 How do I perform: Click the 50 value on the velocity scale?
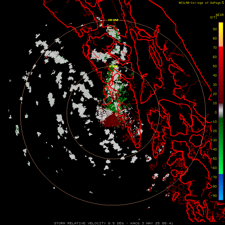215,66
